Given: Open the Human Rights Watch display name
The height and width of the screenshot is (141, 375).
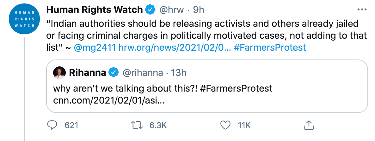Looking at the screenshot, I should (95, 10).
